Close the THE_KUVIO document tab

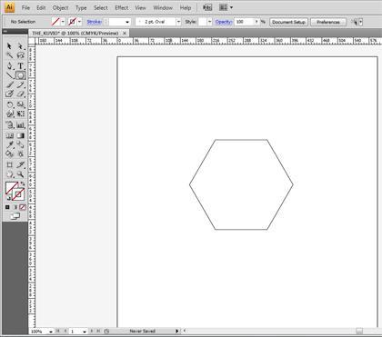[125, 33]
